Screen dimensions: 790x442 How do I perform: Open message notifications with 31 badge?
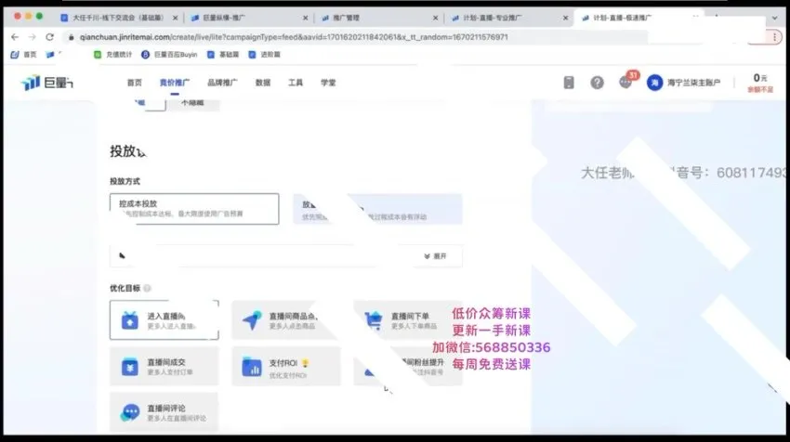625,82
